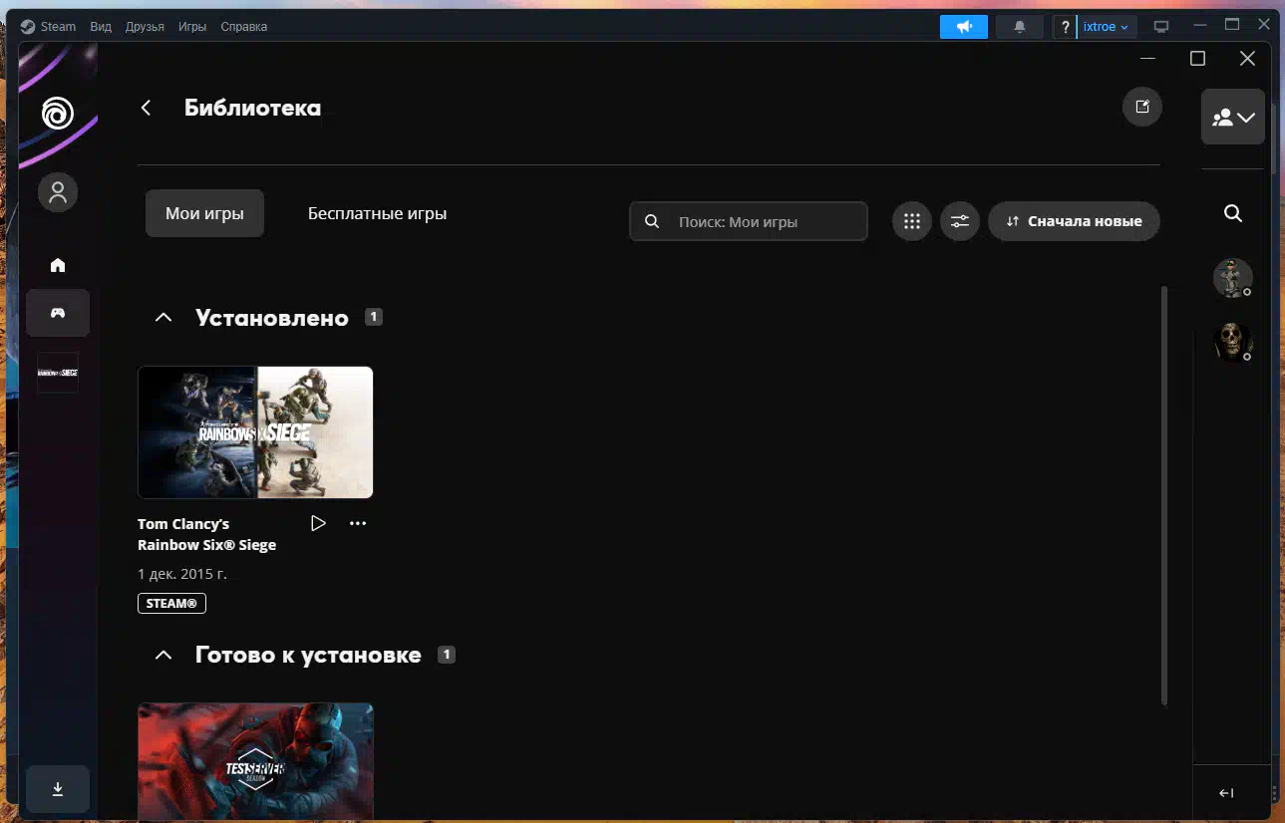Screen dimensions: 1285x823
Task: Click the Установлено count badge
Action: tap(373, 317)
